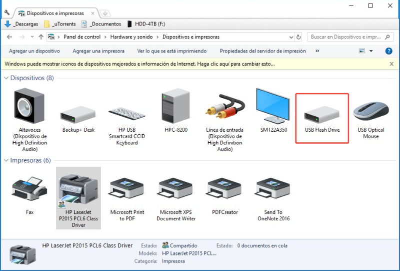
Task: Select the USB Flash Drive device icon
Action: (x=322, y=115)
